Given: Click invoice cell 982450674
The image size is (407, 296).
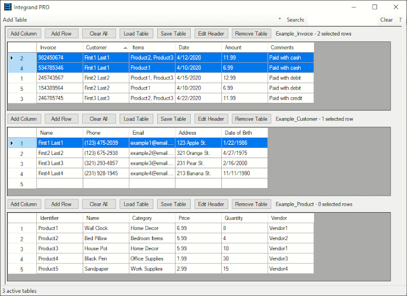Looking at the screenshot, I should (60, 58).
